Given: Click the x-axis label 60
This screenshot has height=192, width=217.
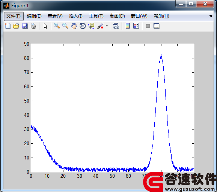Looking at the screenshot, I should [128, 176].
